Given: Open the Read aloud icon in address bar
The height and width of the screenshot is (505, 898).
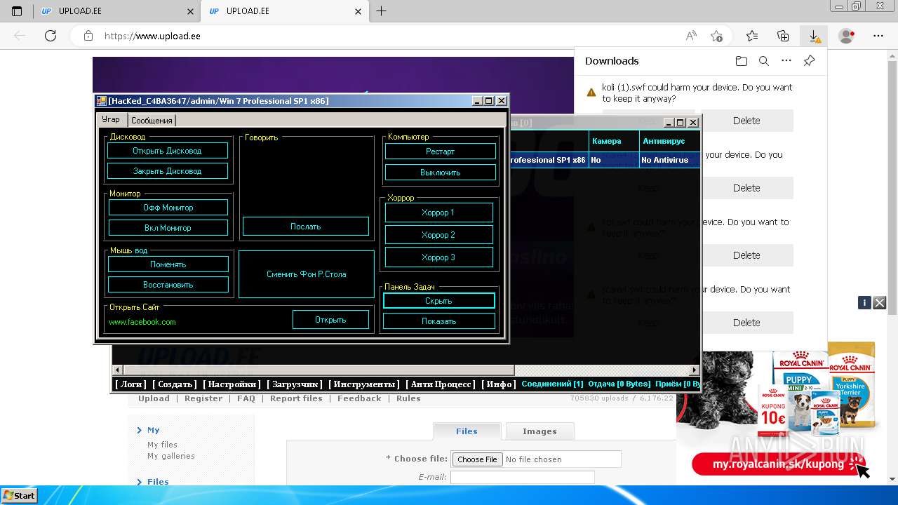Looking at the screenshot, I should 691,36.
